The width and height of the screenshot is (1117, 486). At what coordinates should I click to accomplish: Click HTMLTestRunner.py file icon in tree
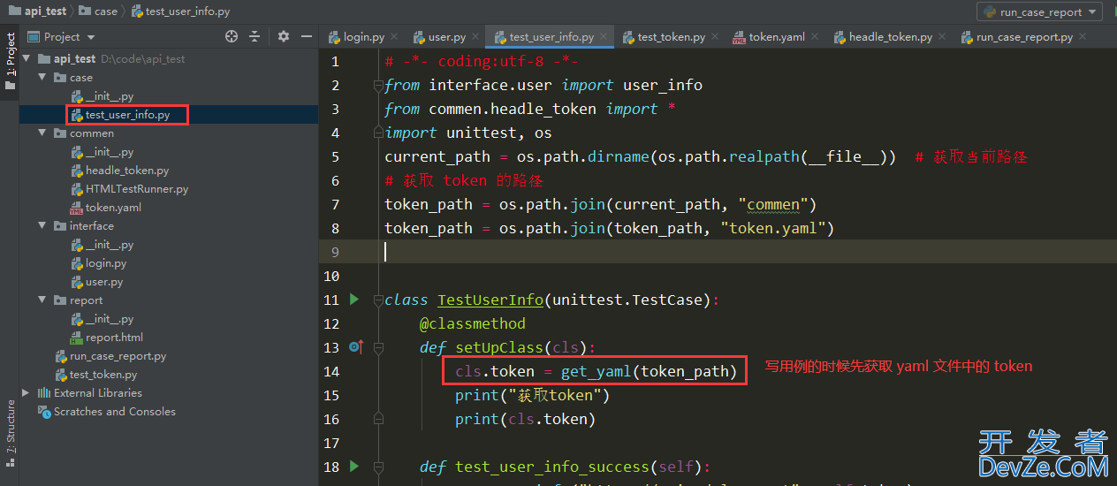(77, 189)
